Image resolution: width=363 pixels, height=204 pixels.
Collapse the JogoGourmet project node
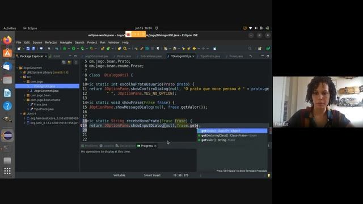tap(18, 68)
